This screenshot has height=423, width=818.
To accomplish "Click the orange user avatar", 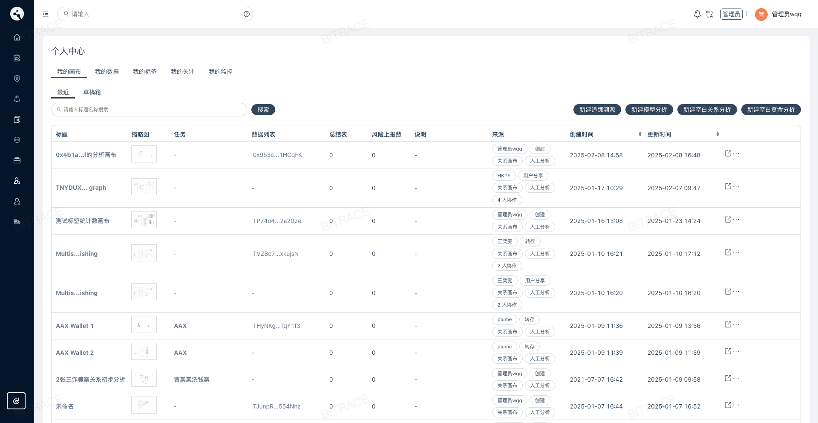I will pos(761,14).
